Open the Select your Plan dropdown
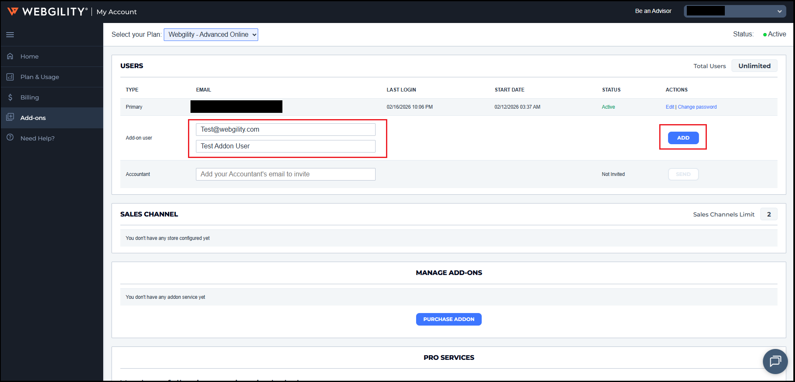This screenshot has height=382, width=795. [211, 35]
